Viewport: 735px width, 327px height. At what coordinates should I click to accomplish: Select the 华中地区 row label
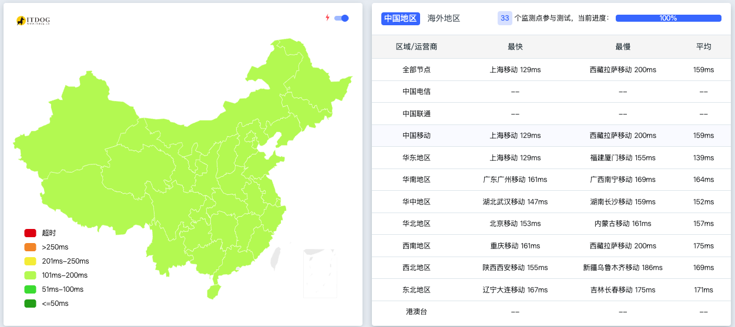pos(417,202)
